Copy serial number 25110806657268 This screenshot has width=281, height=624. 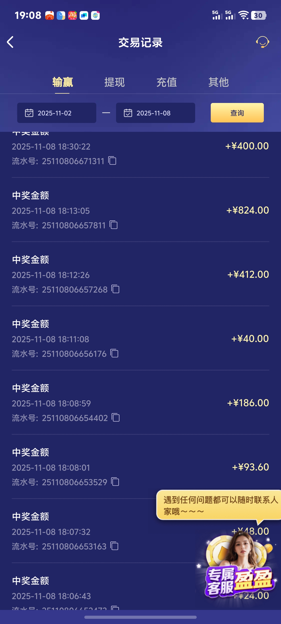[x=116, y=289]
